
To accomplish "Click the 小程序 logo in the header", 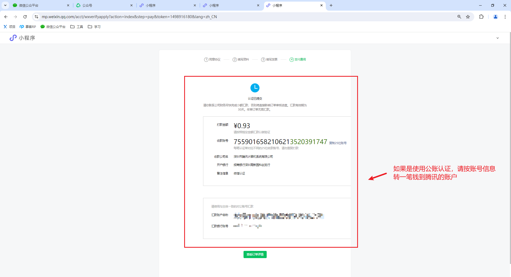I will pos(22,38).
